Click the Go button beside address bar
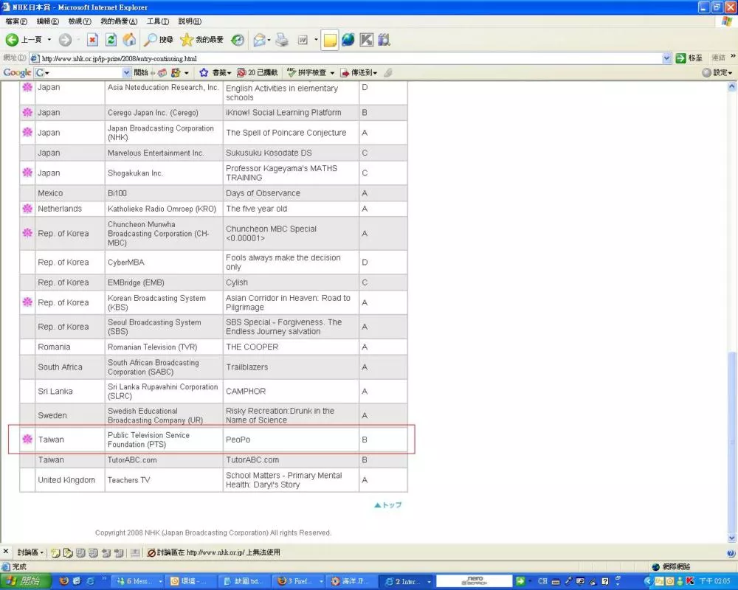The height and width of the screenshot is (590, 738). point(689,58)
